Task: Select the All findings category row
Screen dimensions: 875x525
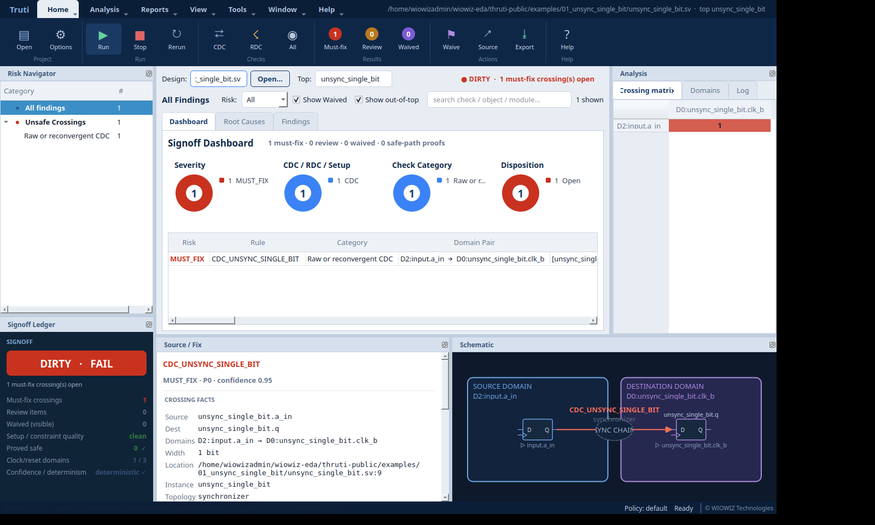Action: click(77, 108)
